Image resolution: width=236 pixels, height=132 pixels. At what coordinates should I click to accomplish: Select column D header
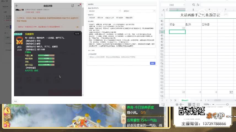[177, 10]
